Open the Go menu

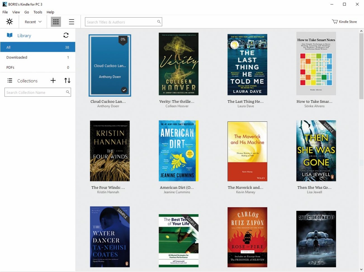coord(27,12)
